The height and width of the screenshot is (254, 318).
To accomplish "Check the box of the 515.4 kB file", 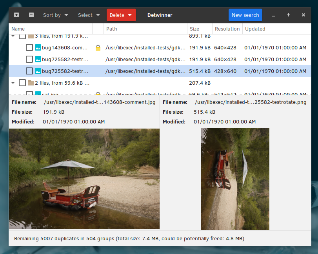I will tap(29, 71).
